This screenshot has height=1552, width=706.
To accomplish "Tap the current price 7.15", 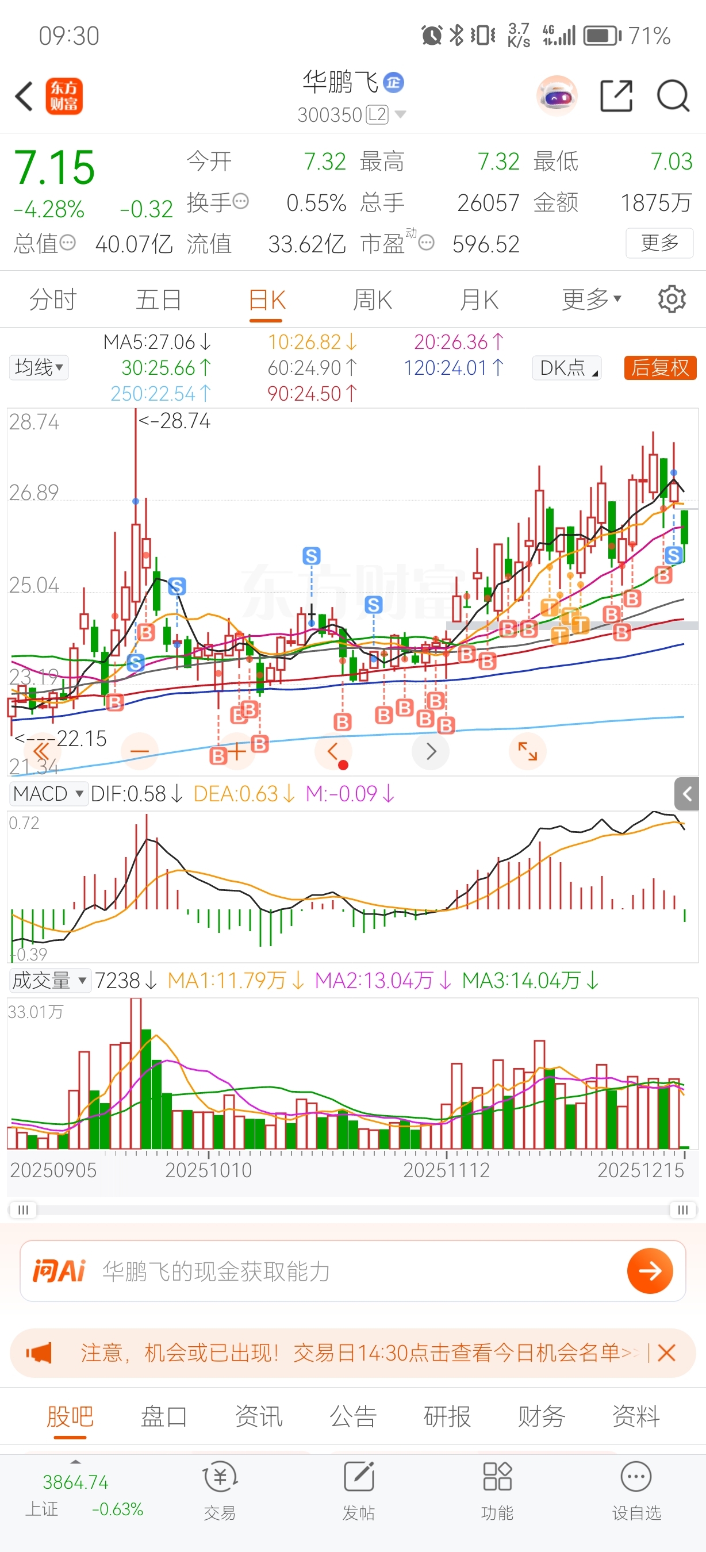I will tap(54, 167).
